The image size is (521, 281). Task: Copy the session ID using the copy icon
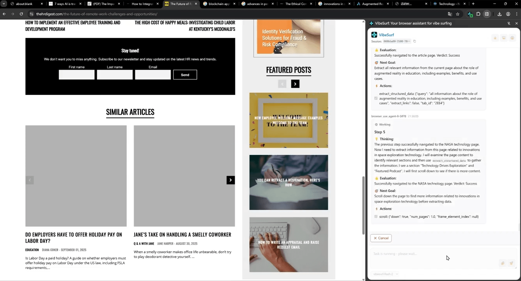click(415, 41)
